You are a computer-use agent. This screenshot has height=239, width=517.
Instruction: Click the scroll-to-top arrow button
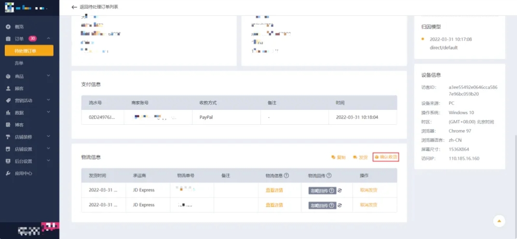coord(499,221)
